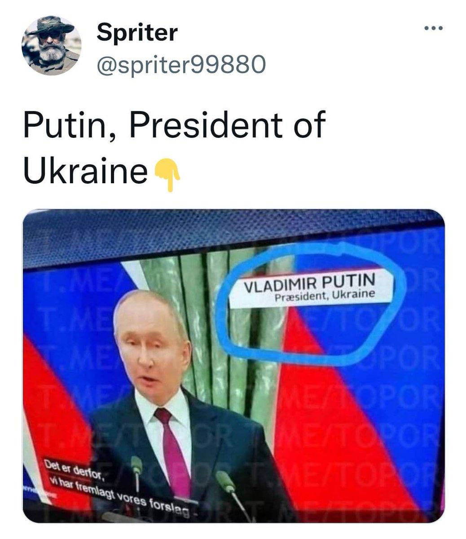Click Spriter's profile avatar picture

[51, 45]
